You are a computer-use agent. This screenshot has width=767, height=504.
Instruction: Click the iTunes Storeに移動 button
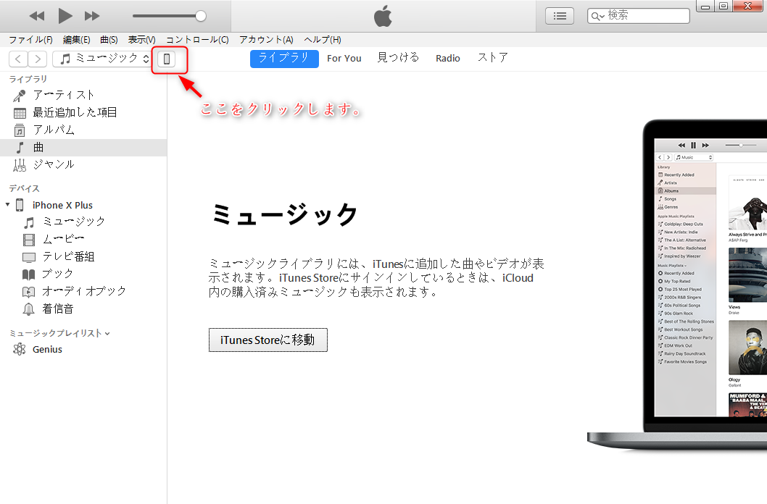[268, 340]
